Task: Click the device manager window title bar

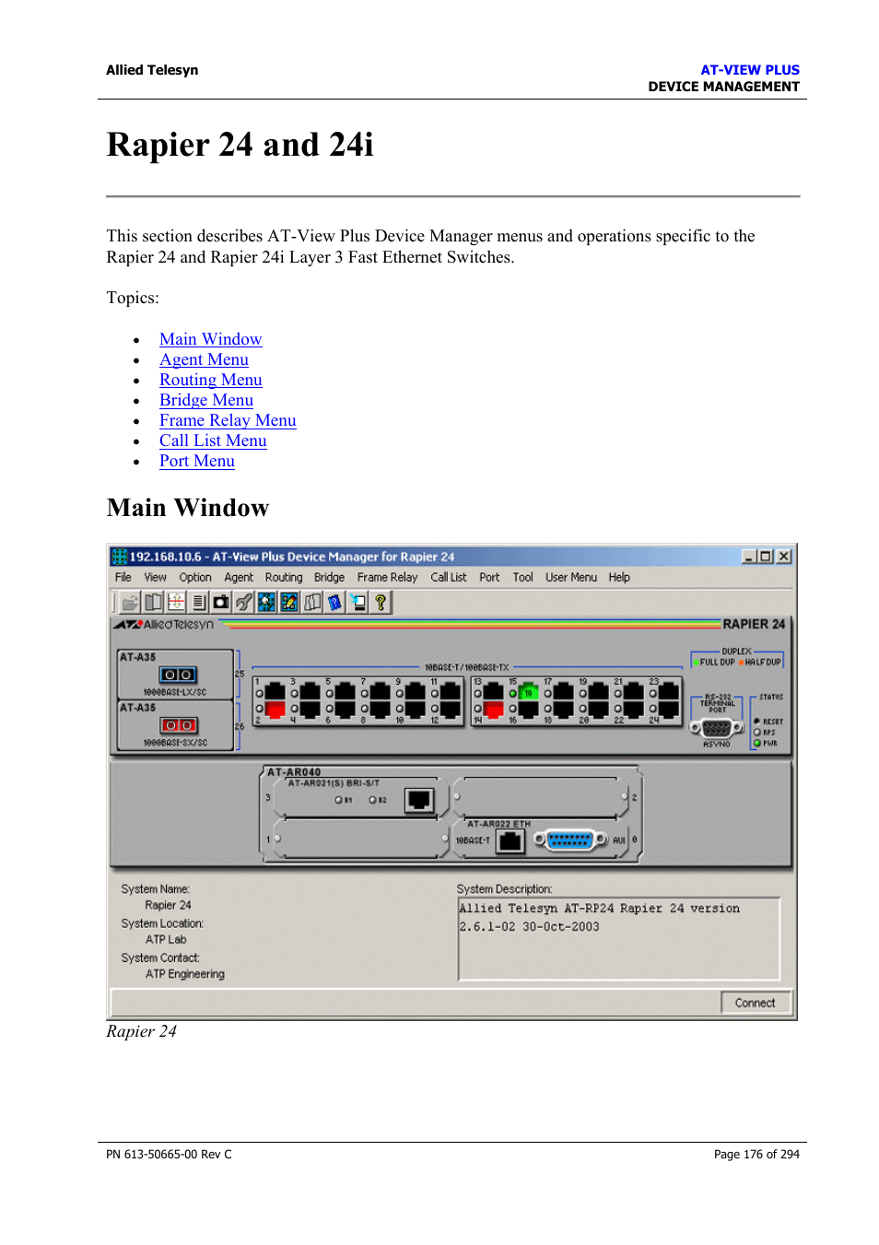Action: coord(451,557)
